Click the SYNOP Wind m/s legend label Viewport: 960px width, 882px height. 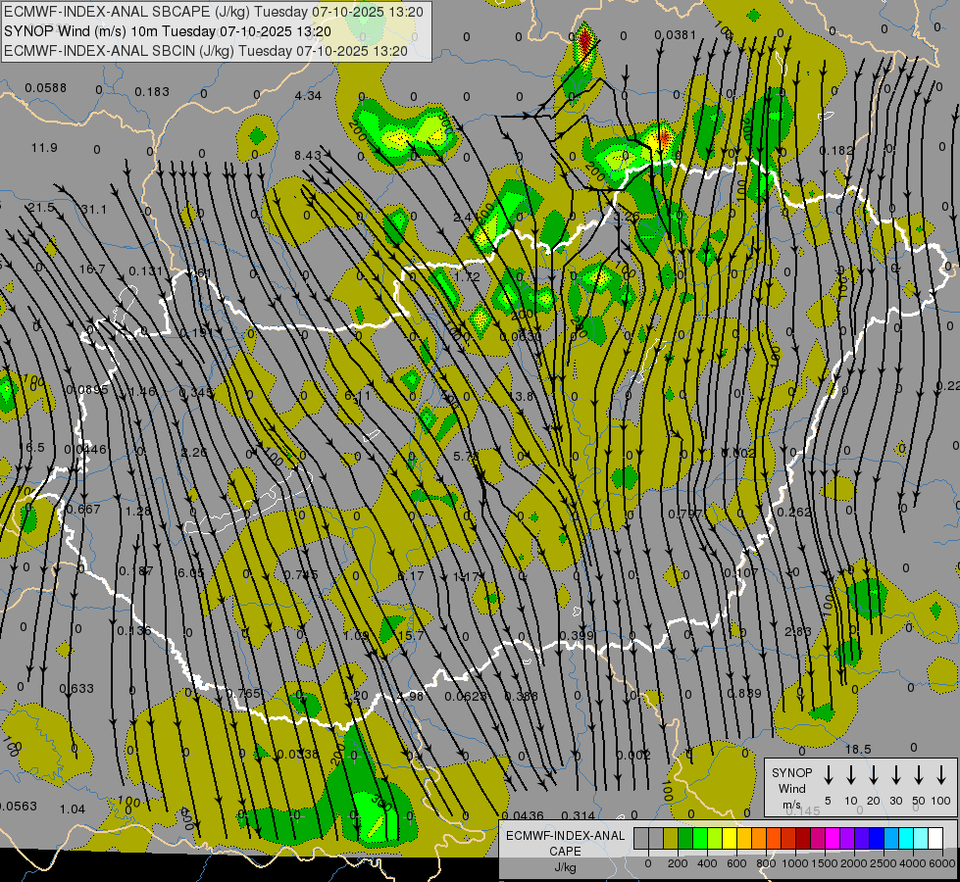click(791, 787)
